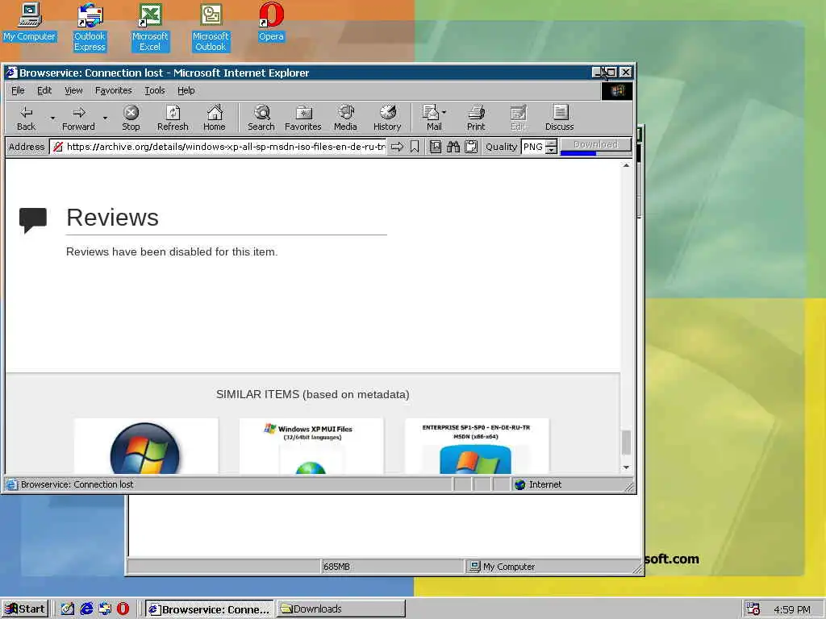Select Opera desktop shortcut
826x619 pixels.
[271, 22]
